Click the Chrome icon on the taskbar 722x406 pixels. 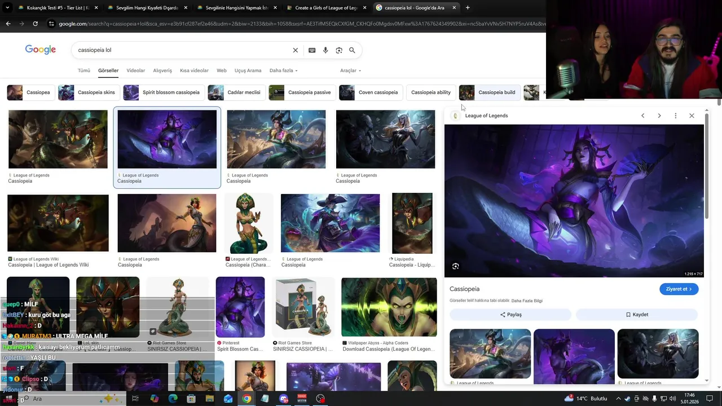pyautogui.click(x=246, y=399)
